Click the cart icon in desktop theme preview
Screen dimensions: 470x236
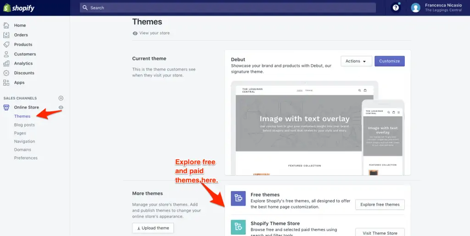tap(365, 90)
